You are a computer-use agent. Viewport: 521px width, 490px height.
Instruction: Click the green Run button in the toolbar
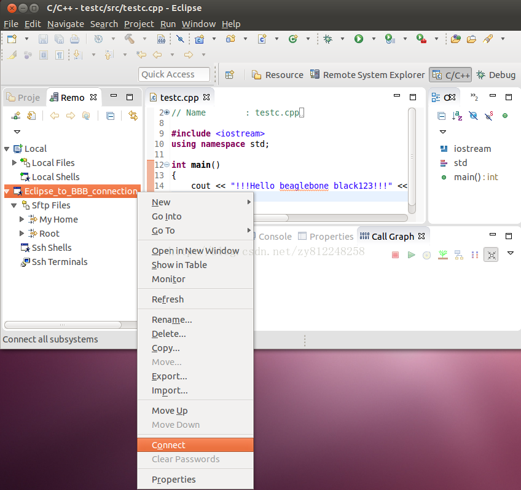tap(358, 39)
